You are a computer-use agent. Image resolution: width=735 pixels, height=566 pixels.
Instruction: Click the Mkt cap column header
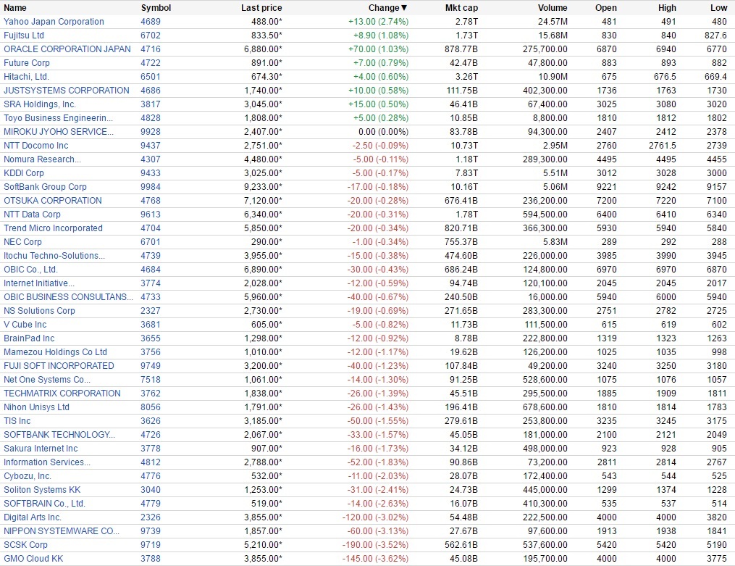click(x=462, y=8)
